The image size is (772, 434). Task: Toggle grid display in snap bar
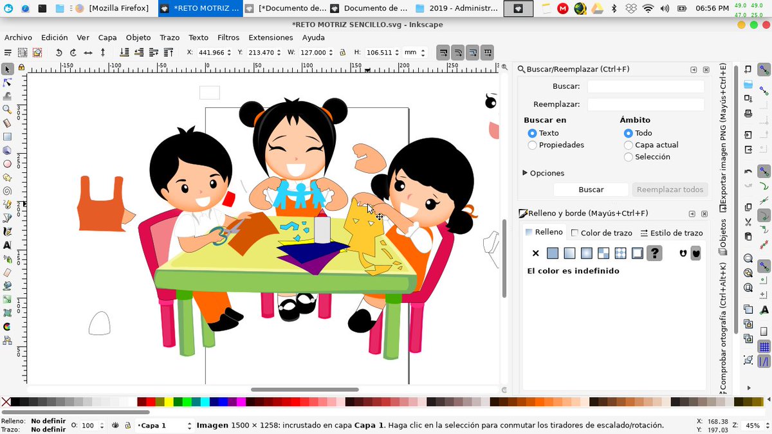764,347
